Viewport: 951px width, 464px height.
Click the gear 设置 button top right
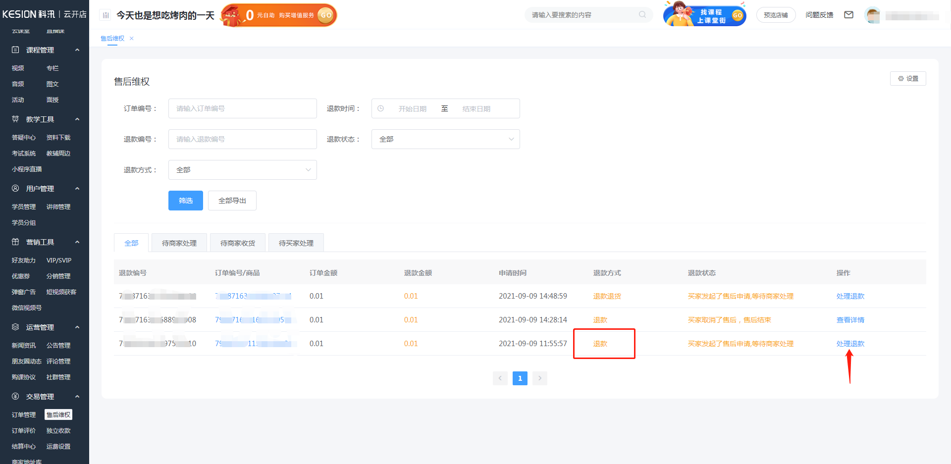(x=908, y=78)
